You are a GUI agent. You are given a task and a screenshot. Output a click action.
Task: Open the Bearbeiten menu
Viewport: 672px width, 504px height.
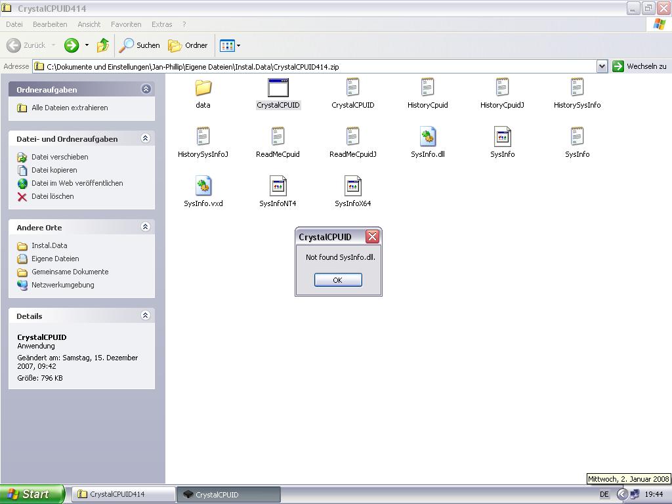point(50,24)
